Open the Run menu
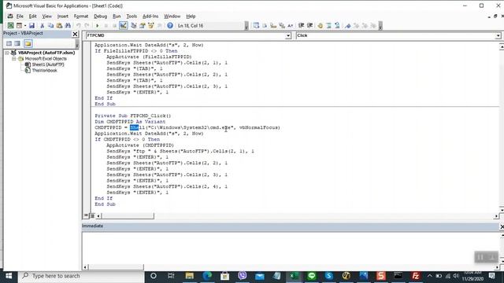The height and width of the screenshot is (283, 504). tap(117, 16)
